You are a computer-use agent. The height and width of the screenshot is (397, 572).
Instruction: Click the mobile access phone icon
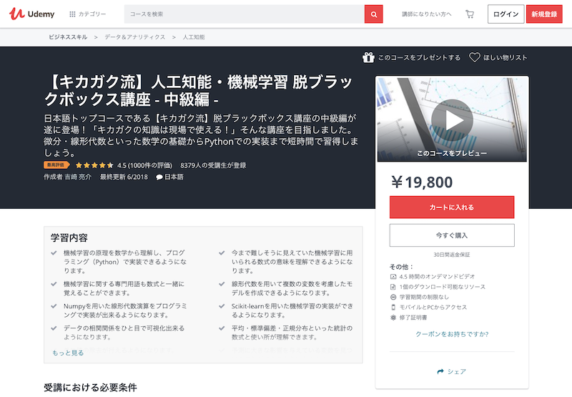coord(393,308)
